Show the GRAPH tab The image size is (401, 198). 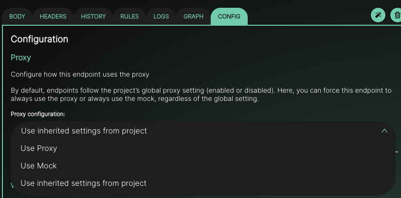click(193, 16)
